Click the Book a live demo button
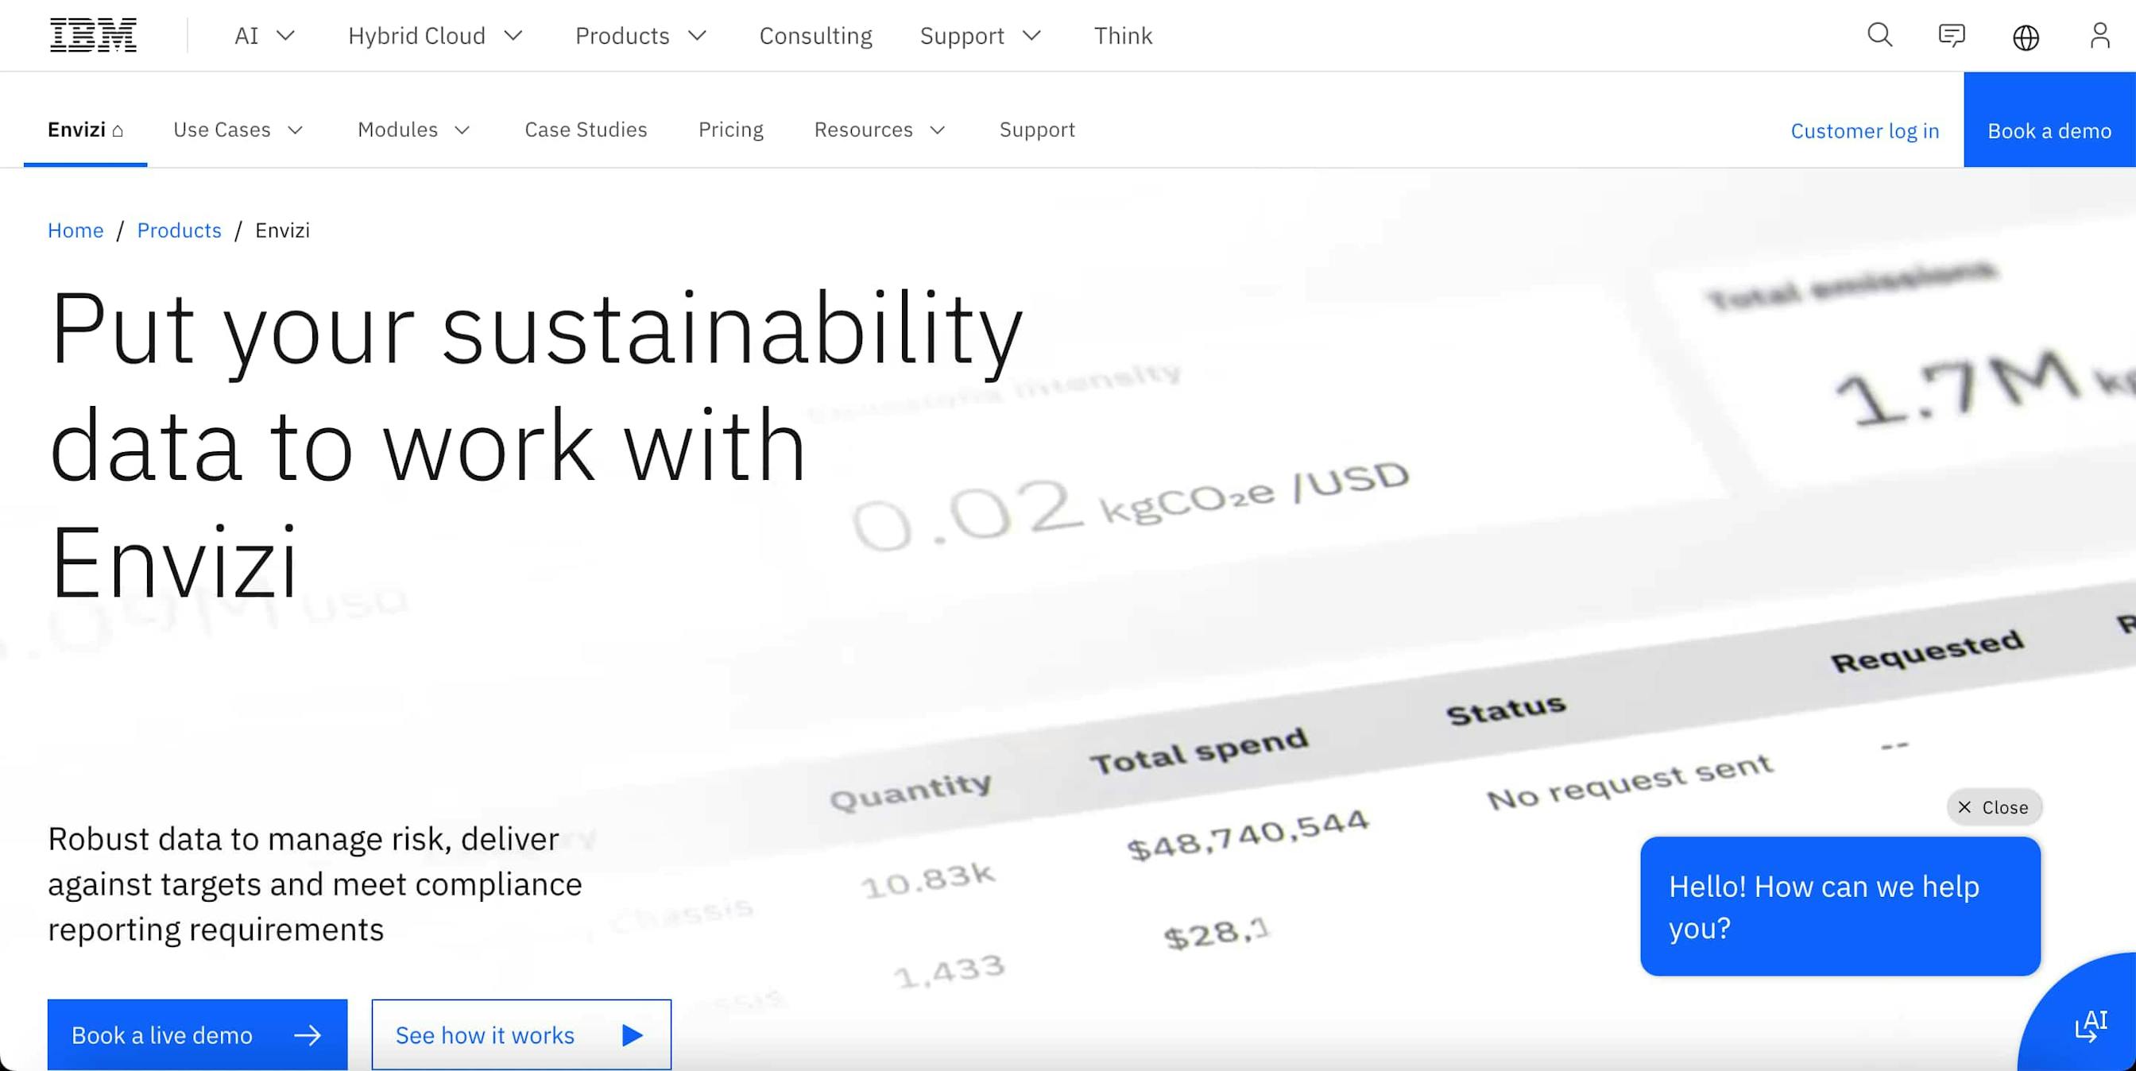The image size is (2136, 1071). (x=196, y=1034)
